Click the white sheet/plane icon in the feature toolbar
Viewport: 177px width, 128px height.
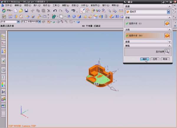click(x=61, y=17)
